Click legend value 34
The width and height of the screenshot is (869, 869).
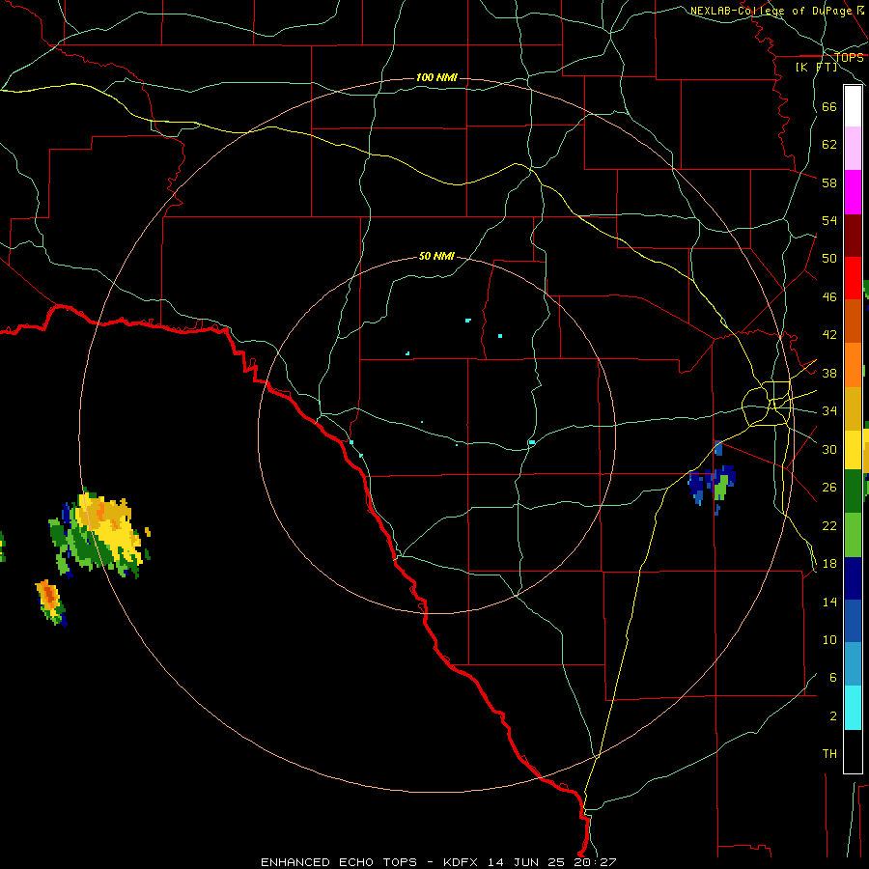pyautogui.click(x=829, y=411)
